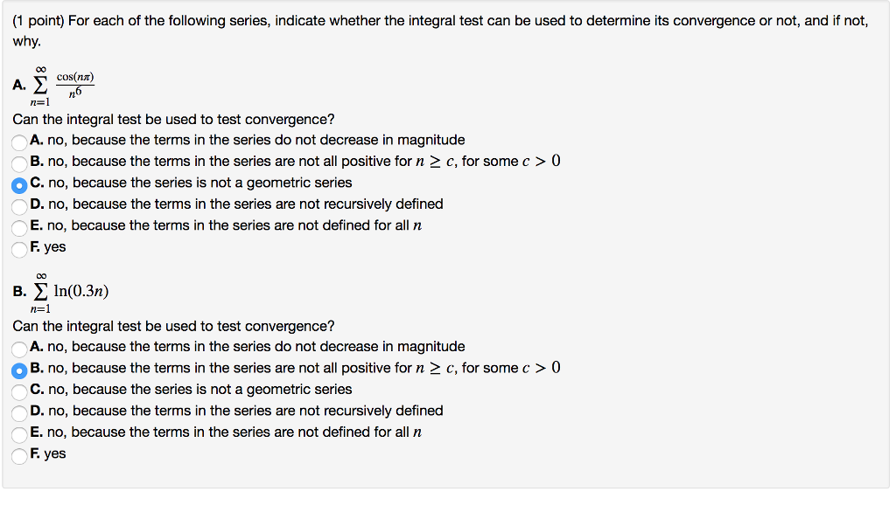Select option A for series A question

(19, 140)
